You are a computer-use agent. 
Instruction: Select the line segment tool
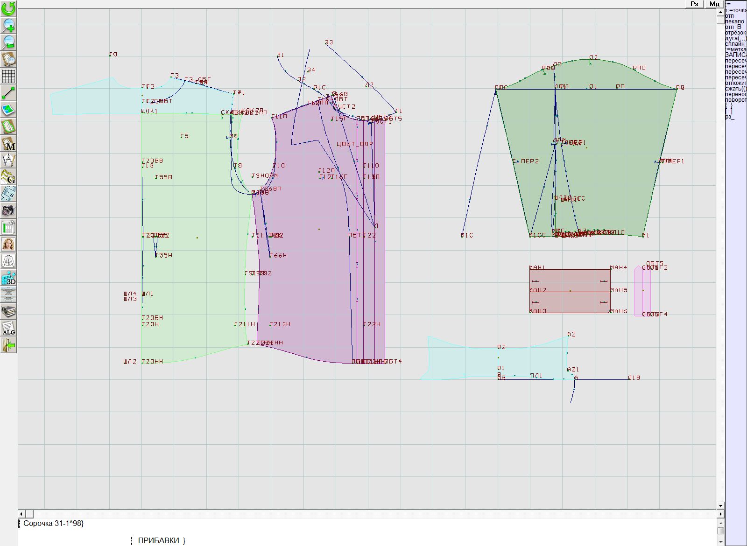(8, 93)
